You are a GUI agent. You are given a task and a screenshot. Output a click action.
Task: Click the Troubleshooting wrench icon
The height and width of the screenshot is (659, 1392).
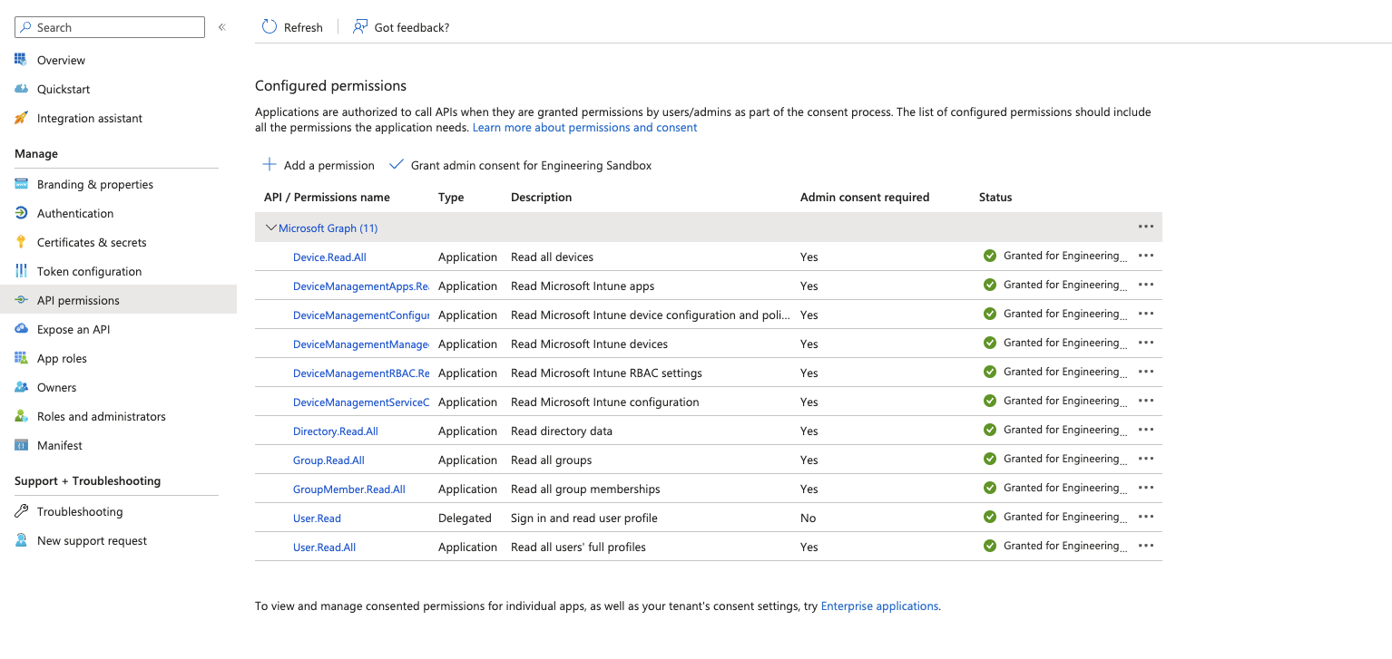(21, 511)
